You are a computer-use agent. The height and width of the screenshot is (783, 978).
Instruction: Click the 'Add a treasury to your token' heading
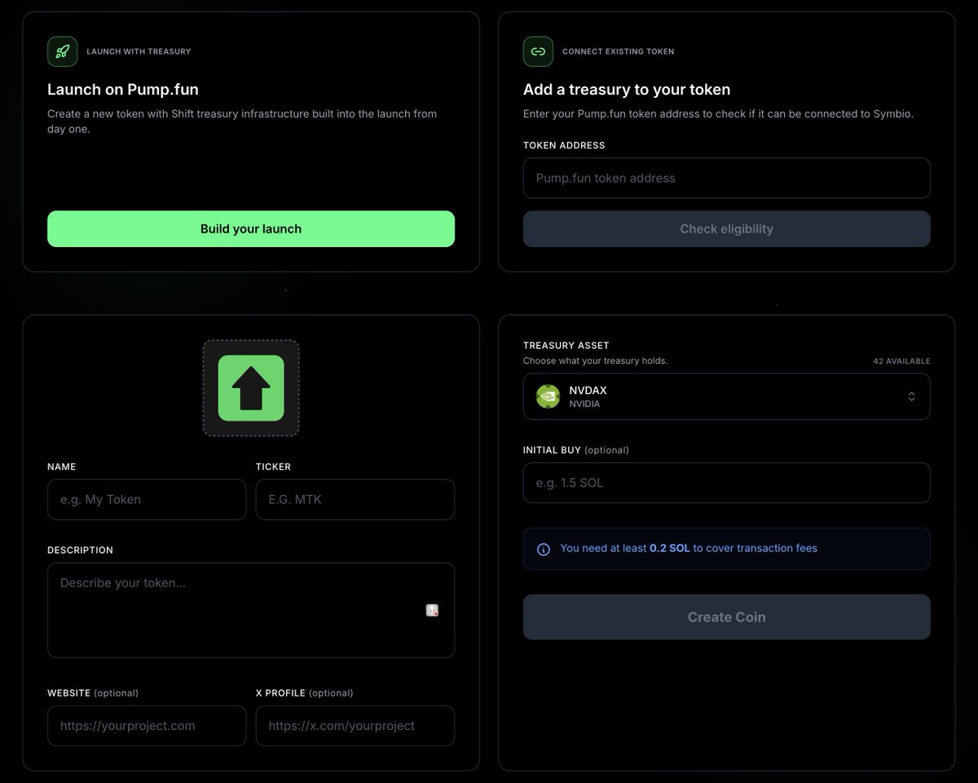coord(627,90)
